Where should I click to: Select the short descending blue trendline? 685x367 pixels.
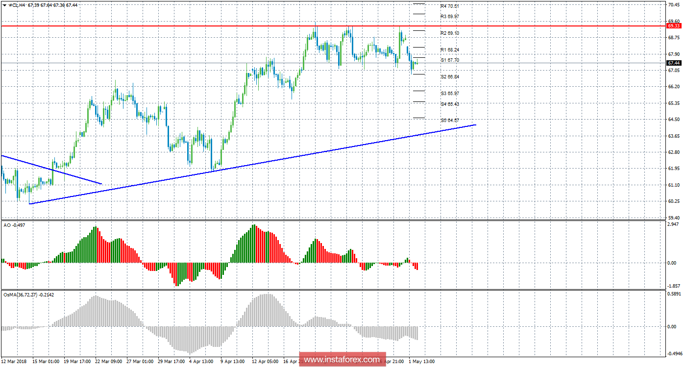[x=51, y=170]
